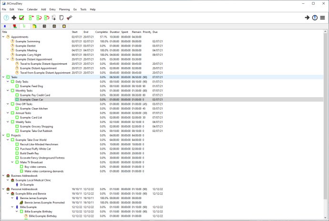Click the red scissors cut icon
Viewport: 329px width, 221px height.
[x=69, y=18]
